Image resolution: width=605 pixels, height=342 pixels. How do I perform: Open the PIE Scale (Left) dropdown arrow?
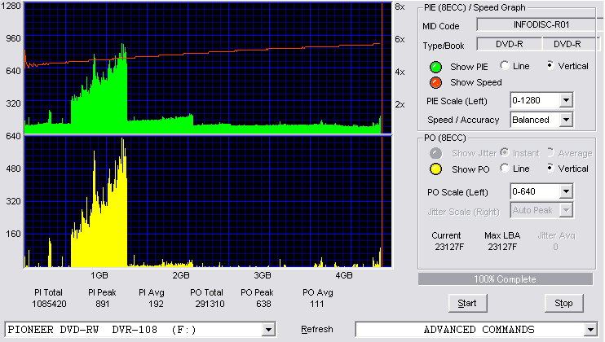(566, 100)
